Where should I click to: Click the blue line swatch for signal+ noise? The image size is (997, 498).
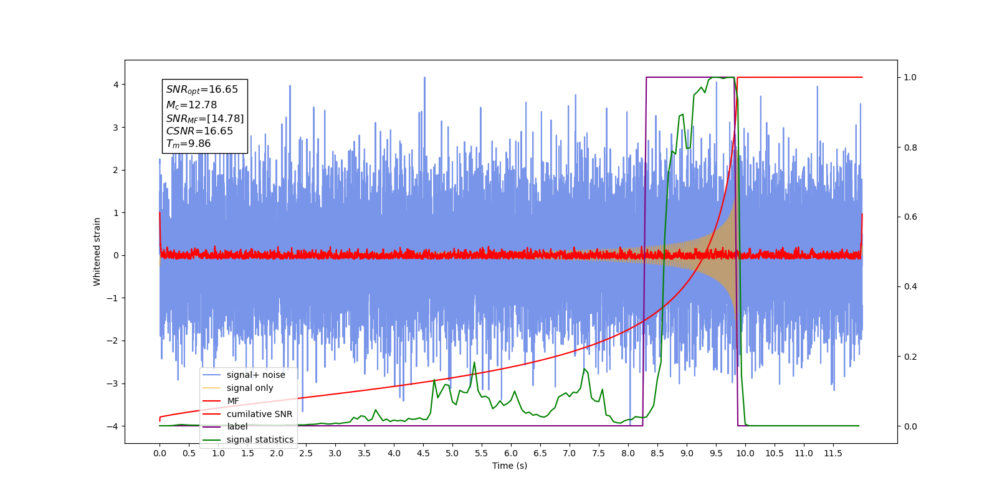(x=212, y=375)
